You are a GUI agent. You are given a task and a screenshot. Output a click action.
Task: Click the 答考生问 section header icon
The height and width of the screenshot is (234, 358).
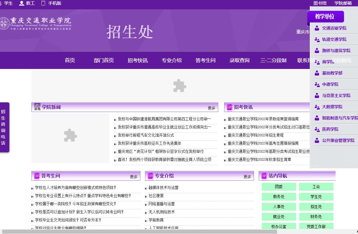click(x=37, y=176)
